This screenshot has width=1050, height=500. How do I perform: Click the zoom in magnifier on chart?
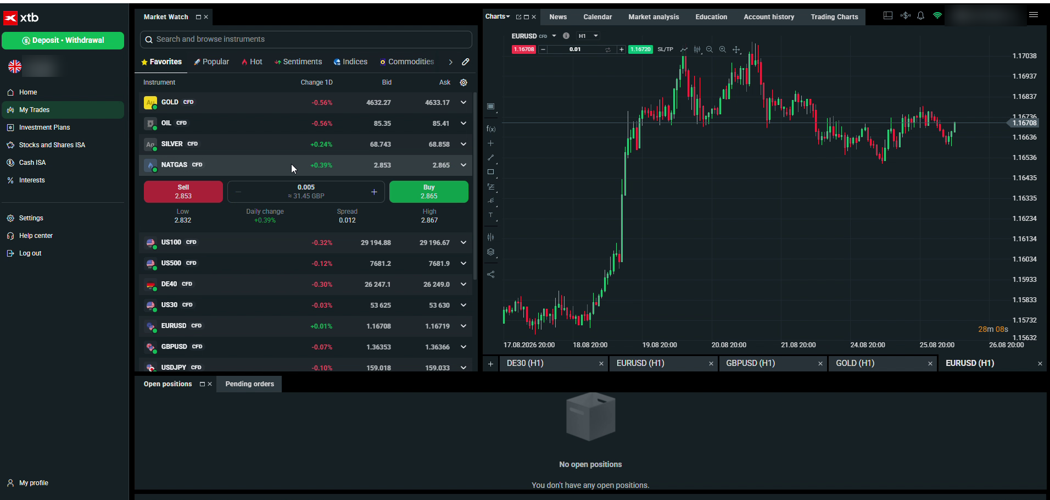pos(723,49)
